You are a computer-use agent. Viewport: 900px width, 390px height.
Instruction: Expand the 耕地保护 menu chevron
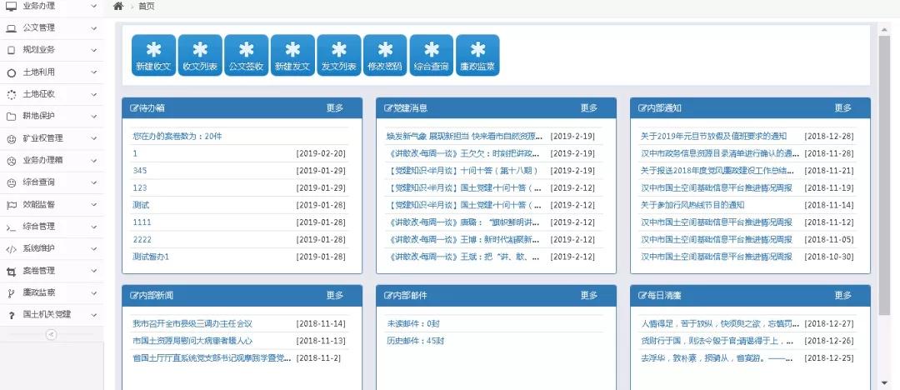coord(93,116)
